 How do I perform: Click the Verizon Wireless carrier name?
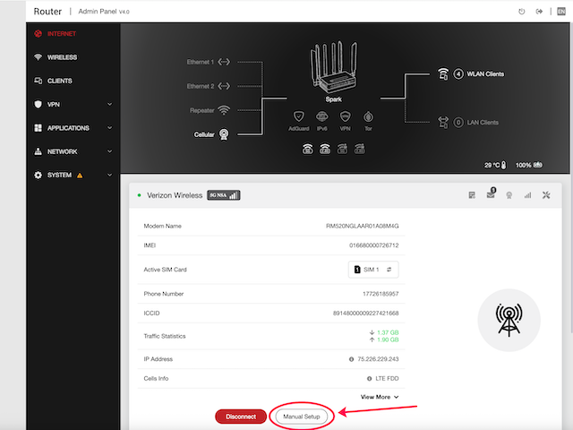175,195
